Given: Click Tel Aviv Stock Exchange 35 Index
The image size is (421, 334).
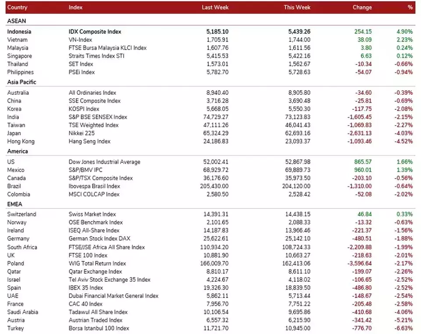Looking at the screenshot, I should (110, 280).
